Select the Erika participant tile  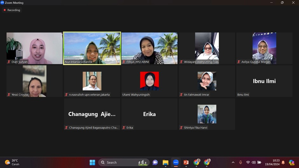tap(149, 114)
